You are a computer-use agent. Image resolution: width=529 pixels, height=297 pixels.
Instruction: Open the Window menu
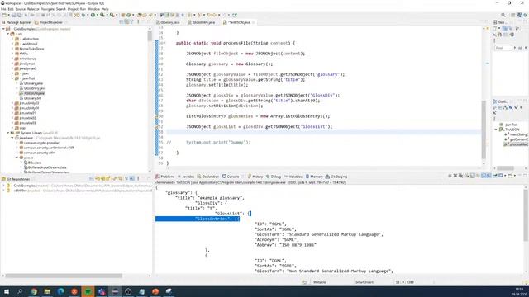click(93, 9)
